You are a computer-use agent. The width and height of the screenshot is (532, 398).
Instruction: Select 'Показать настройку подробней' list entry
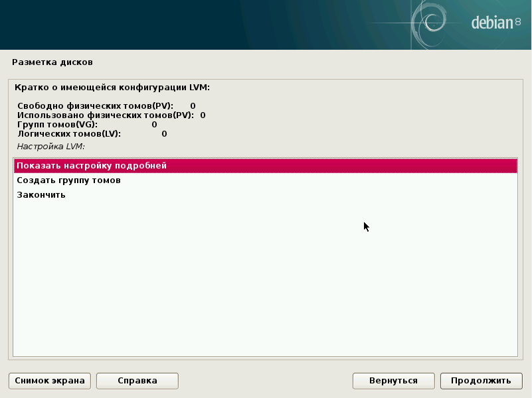pos(92,166)
